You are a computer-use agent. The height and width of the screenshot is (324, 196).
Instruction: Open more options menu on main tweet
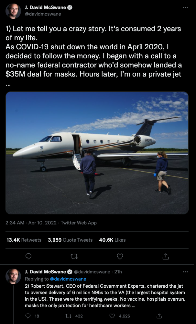[185, 7]
